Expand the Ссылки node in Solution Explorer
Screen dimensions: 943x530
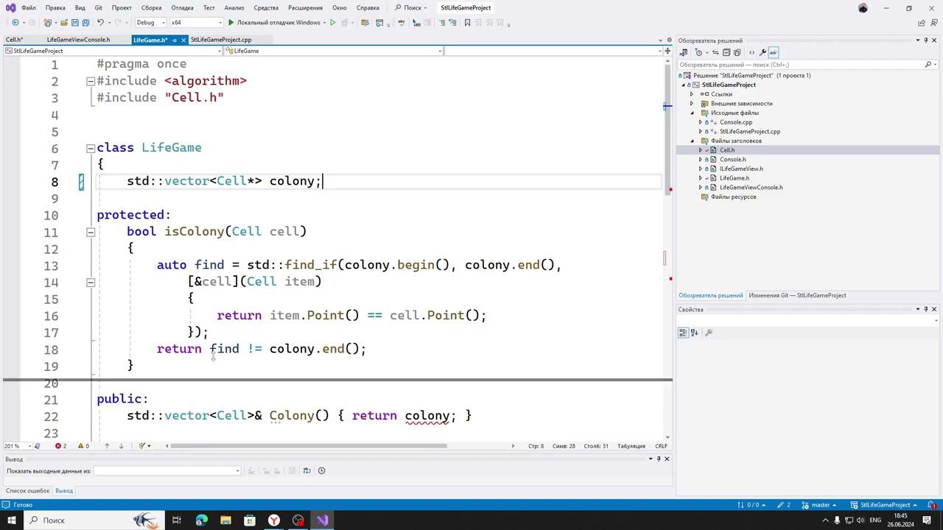(692, 94)
